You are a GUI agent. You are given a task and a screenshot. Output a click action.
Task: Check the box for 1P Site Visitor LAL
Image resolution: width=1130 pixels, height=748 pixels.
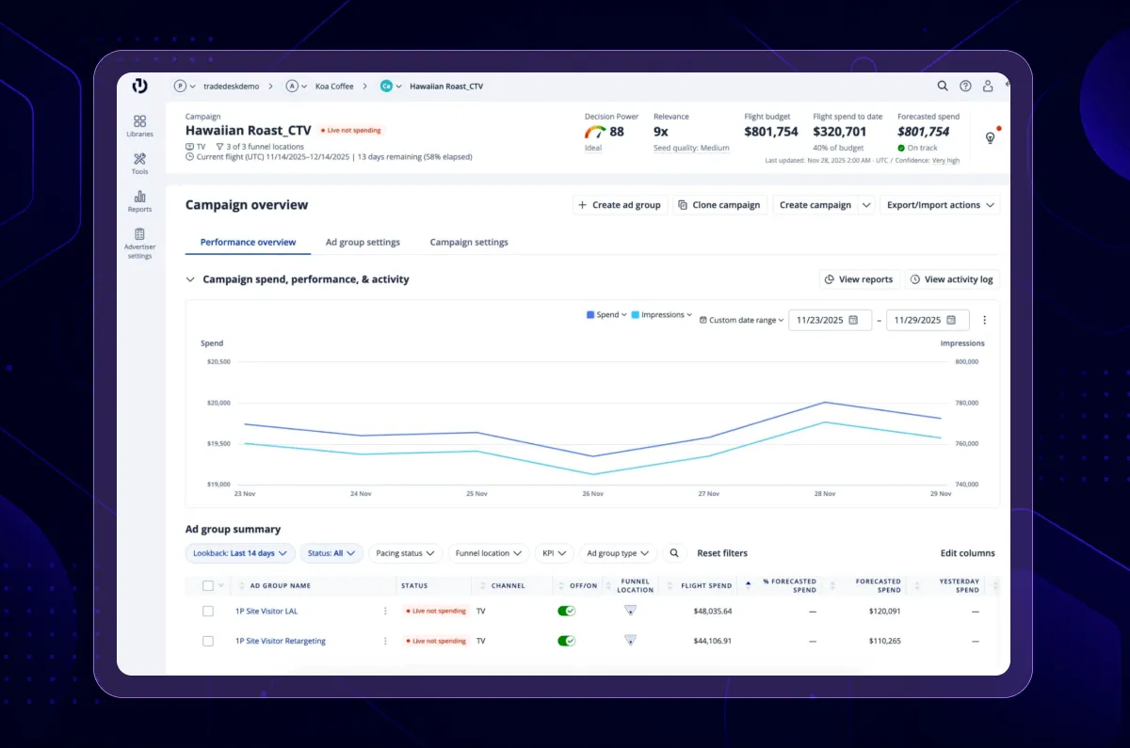(x=208, y=611)
